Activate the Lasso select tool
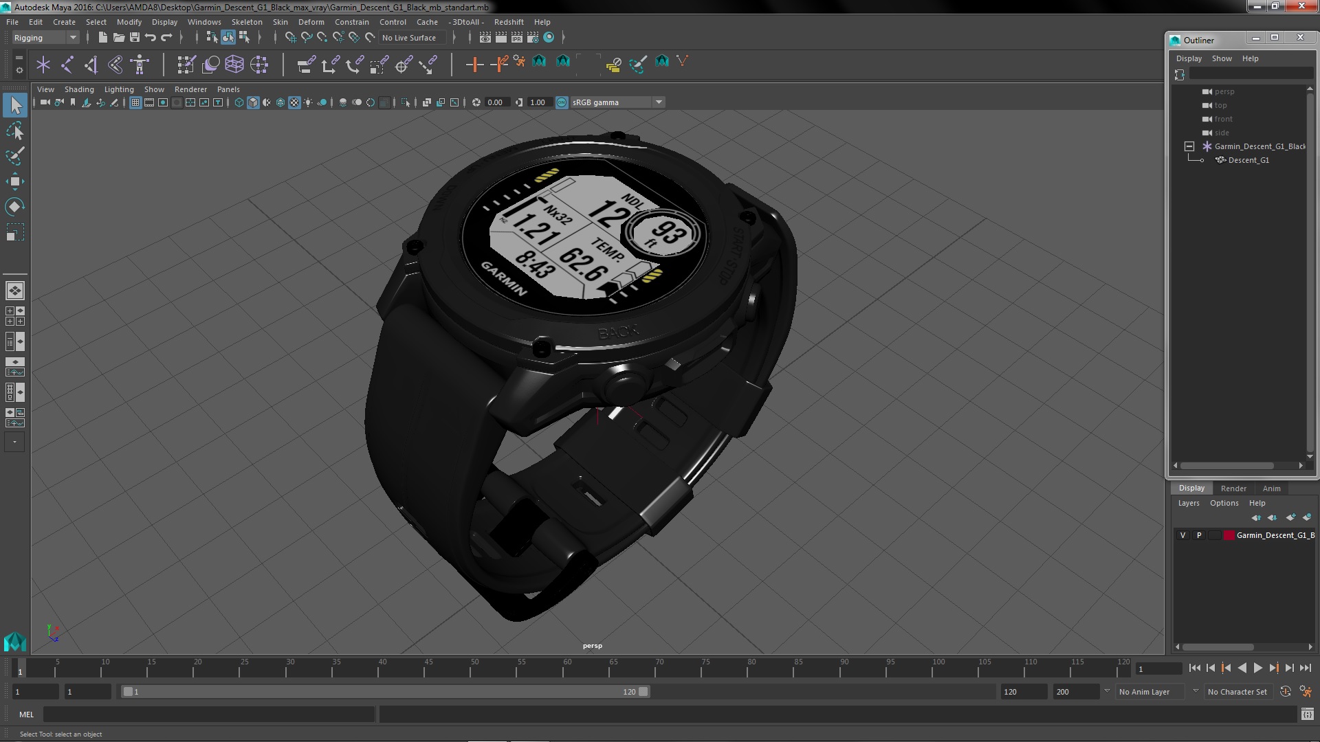This screenshot has height=742, width=1320. click(x=15, y=131)
